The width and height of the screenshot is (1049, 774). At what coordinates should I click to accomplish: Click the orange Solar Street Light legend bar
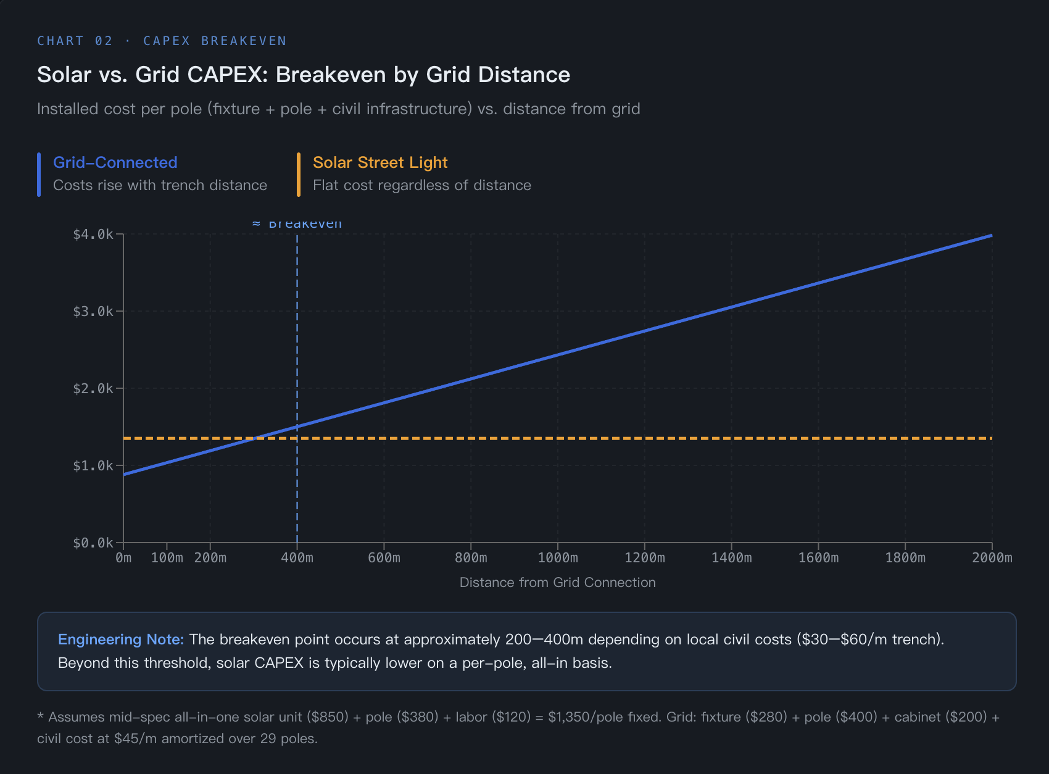tap(299, 175)
